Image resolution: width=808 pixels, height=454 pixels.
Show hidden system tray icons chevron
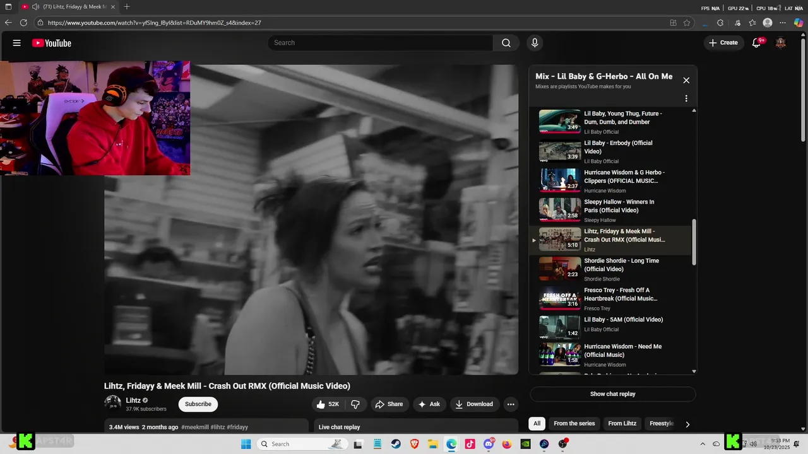[x=703, y=444]
